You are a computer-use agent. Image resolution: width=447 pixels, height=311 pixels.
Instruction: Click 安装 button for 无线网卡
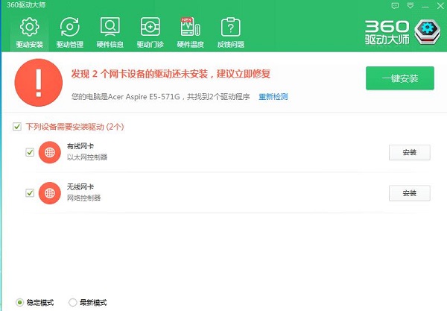pyautogui.click(x=409, y=193)
